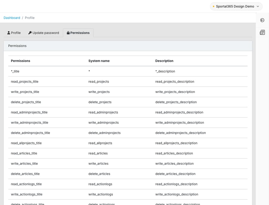Click the read_projects_description cell
This screenshot has height=205, width=269.
coord(200,82)
